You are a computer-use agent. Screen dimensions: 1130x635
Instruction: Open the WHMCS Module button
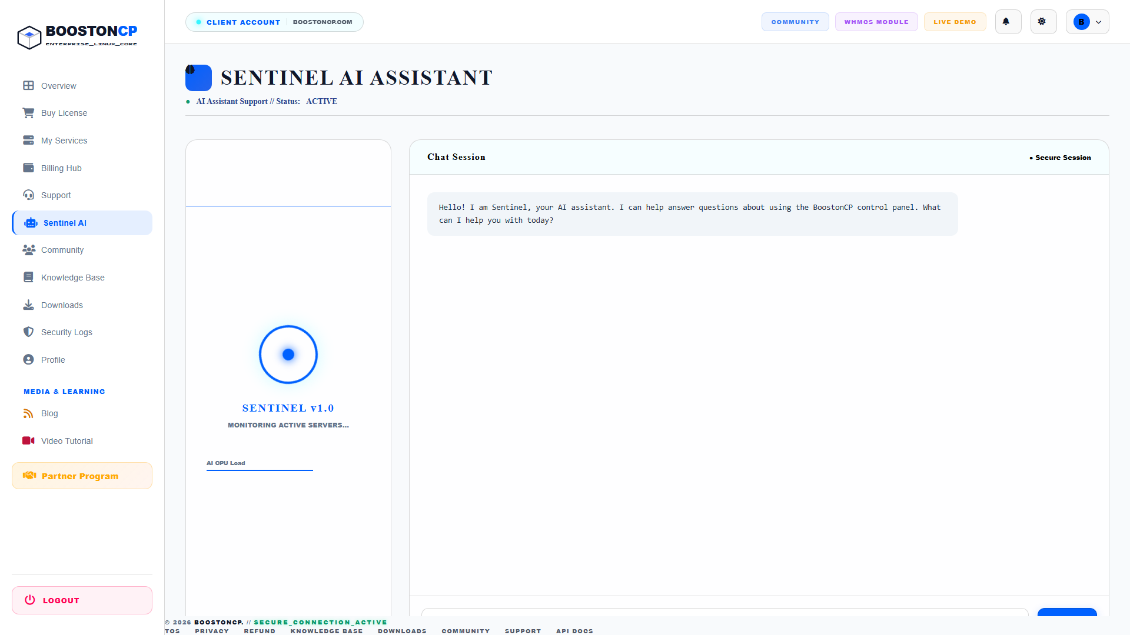tap(876, 22)
